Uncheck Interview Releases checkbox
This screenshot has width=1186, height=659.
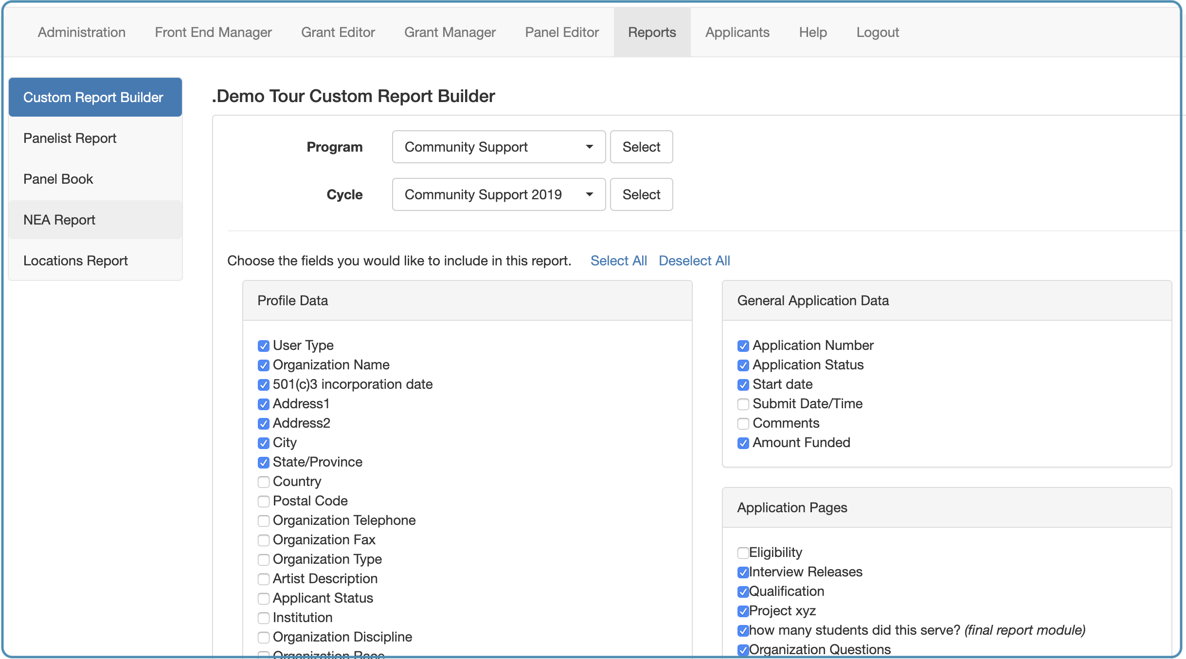[743, 572]
